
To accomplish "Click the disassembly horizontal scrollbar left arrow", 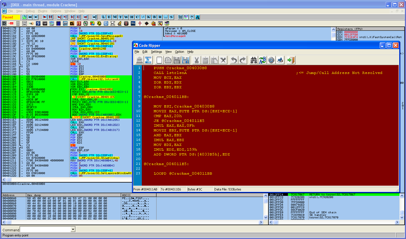I will [x=4, y=179].
